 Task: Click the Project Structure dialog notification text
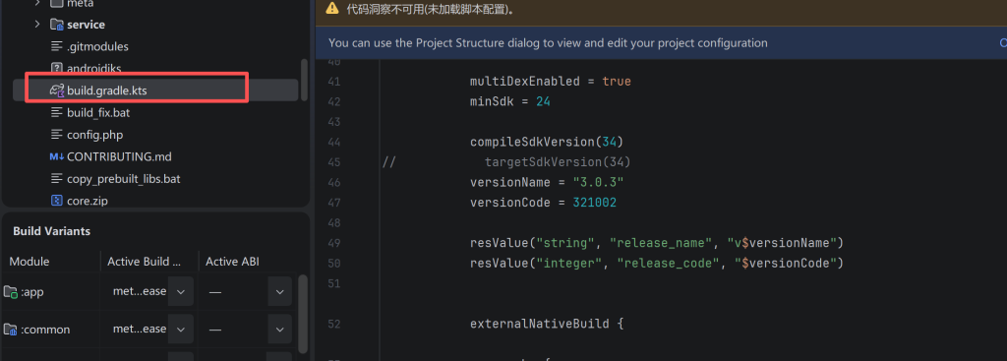coord(548,43)
